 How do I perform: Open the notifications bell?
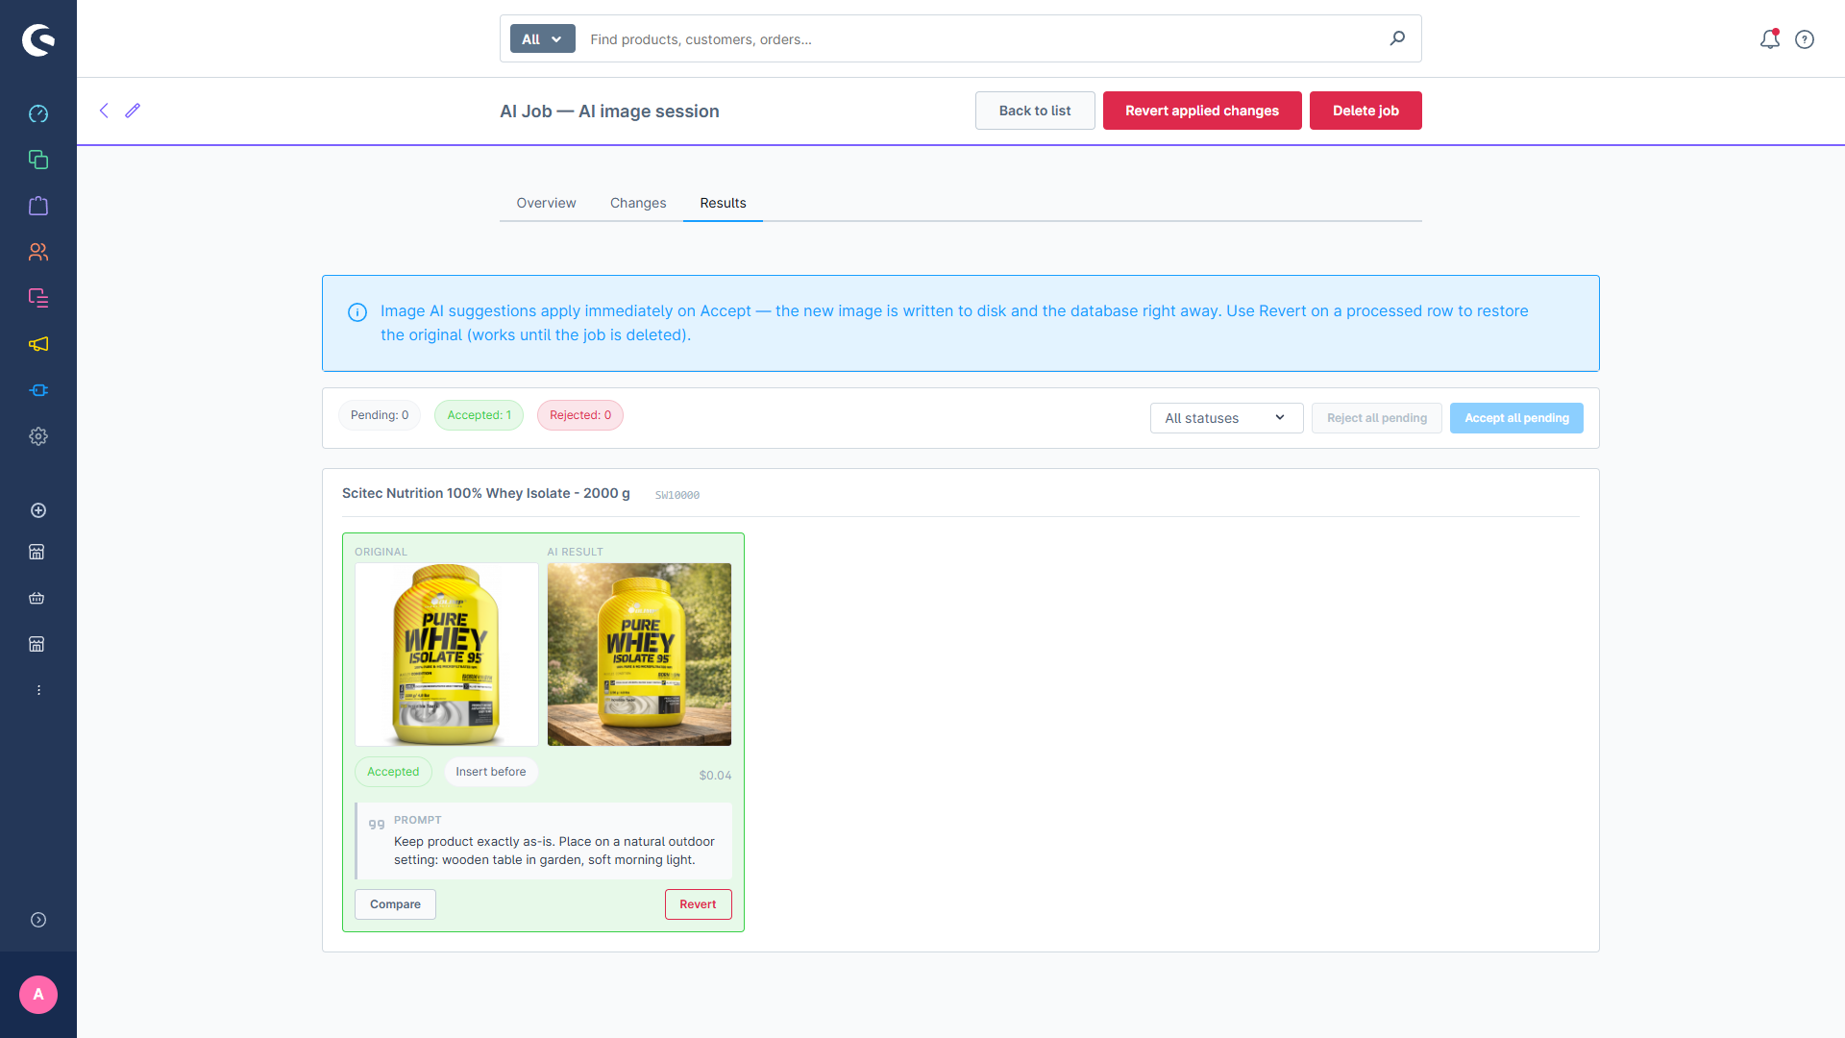pyautogui.click(x=1770, y=39)
